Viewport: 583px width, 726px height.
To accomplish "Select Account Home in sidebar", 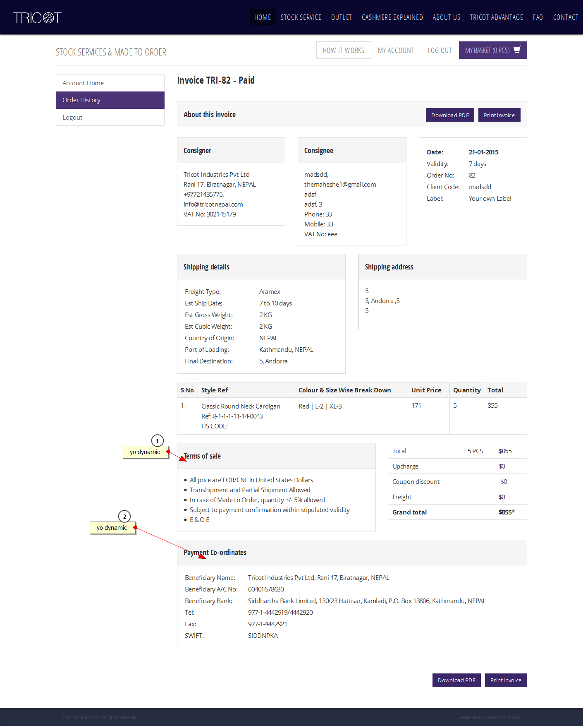I will click(83, 83).
